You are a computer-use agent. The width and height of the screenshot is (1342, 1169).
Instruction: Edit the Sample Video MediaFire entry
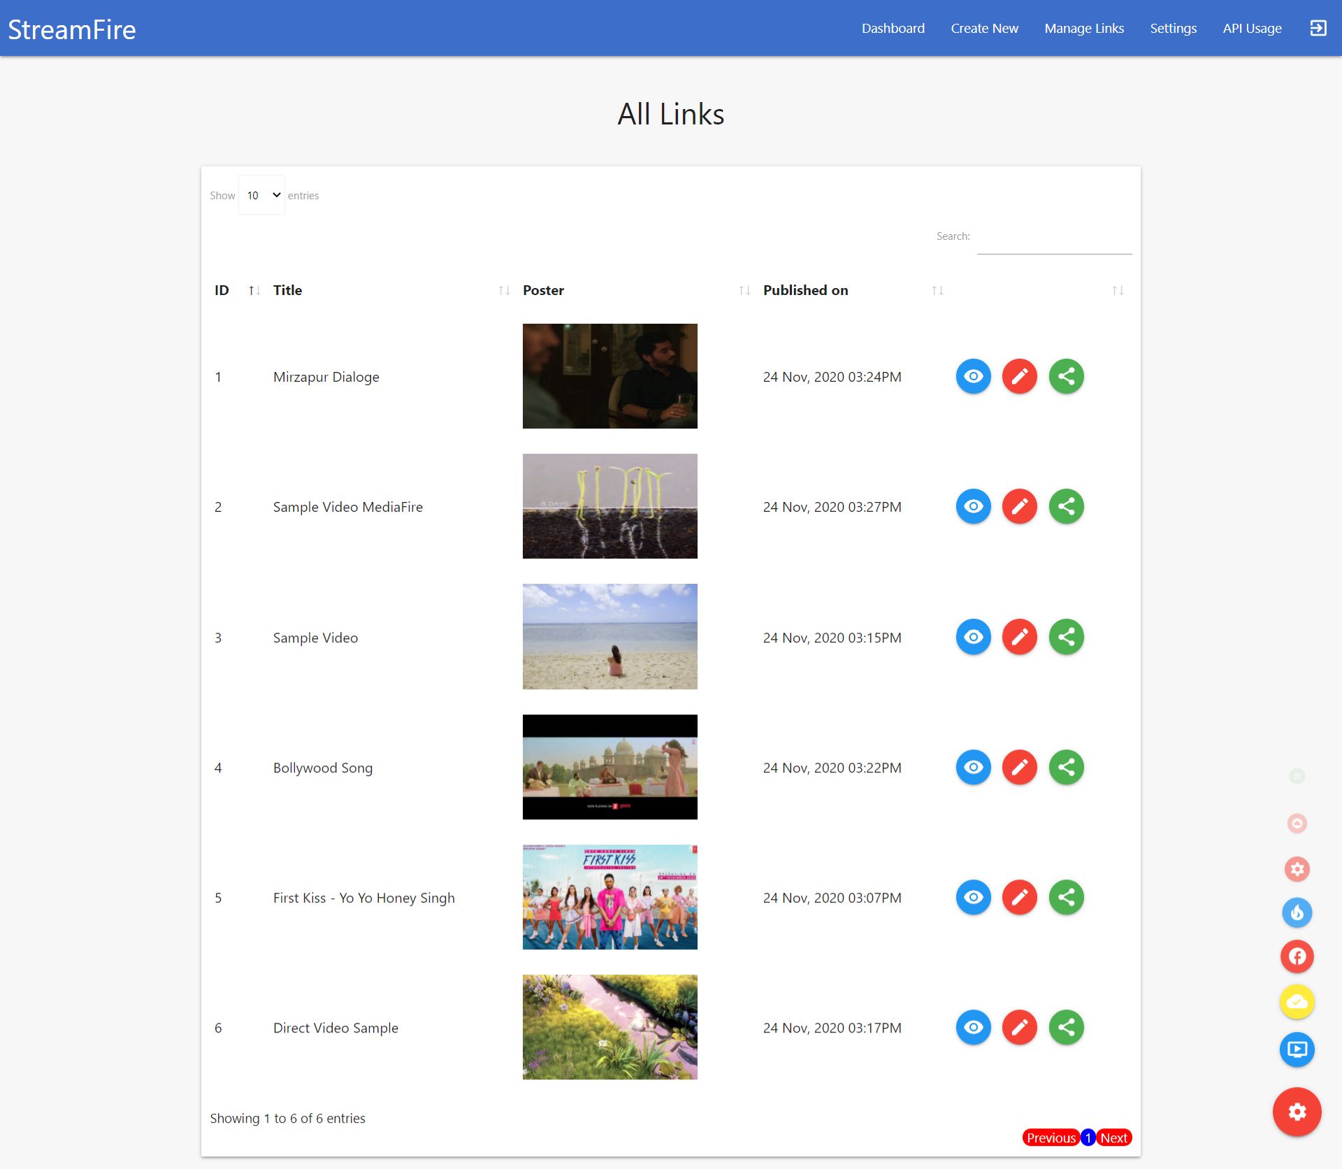tap(1020, 506)
